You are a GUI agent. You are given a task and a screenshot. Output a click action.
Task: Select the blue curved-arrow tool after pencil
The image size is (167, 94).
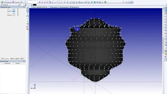pyautogui.click(x=74, y=2)
